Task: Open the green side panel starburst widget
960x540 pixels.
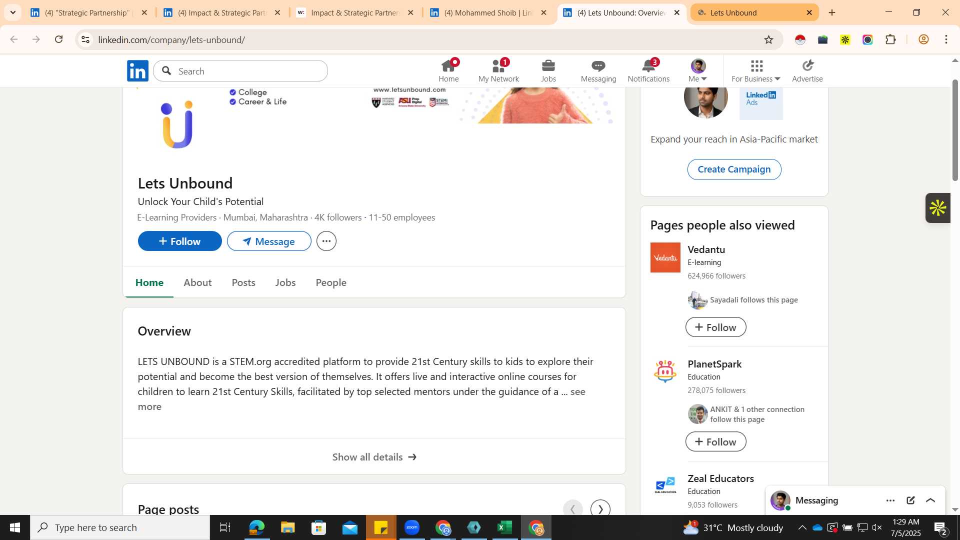Action: [937, 208]
